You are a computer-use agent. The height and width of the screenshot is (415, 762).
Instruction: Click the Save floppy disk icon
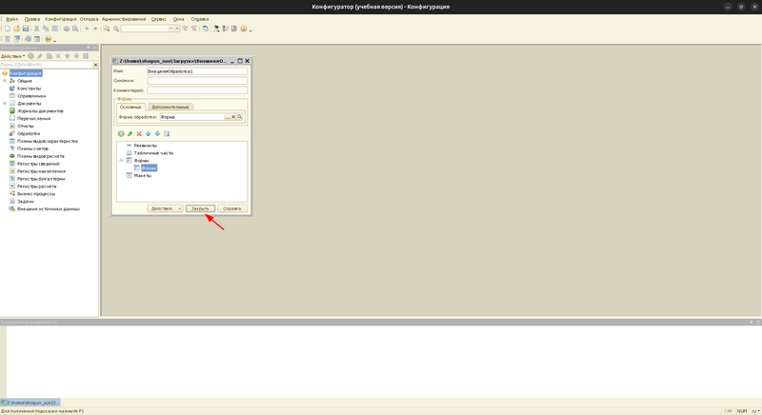pos(26,29)
